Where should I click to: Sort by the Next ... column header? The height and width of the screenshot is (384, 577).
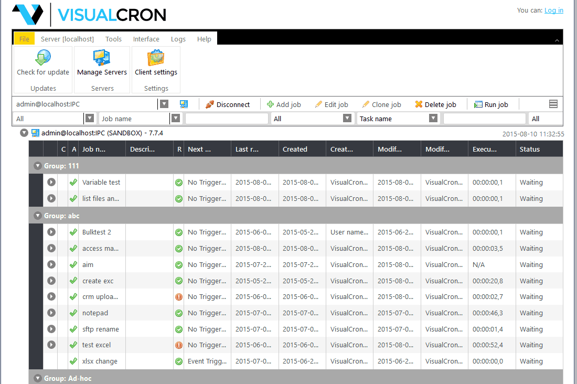207,149
